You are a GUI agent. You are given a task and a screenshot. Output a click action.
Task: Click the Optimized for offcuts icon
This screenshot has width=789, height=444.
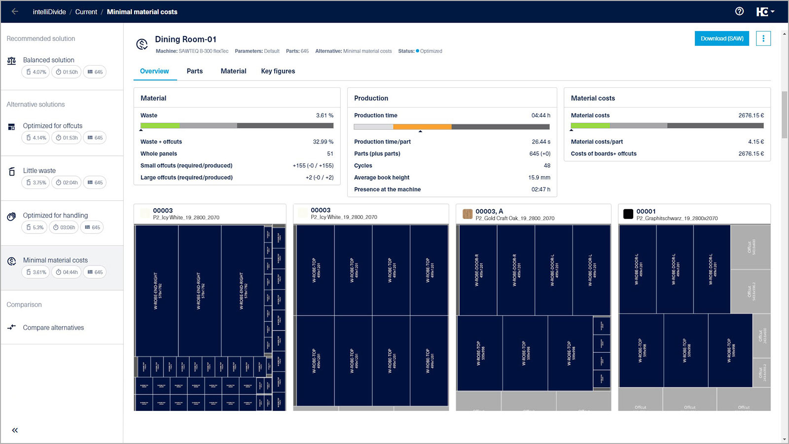pyautogui.click(x=11, y=127)
